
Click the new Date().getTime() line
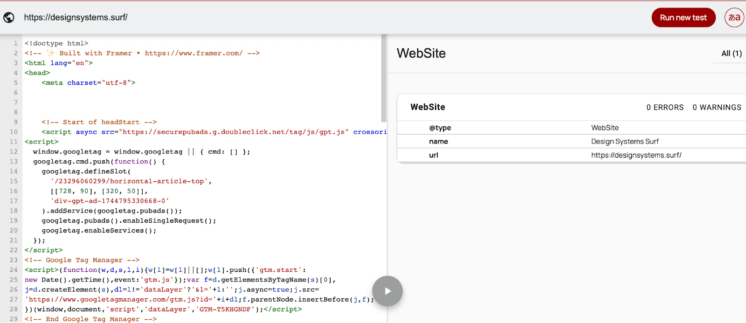pyautogui.click(x=180, y=280)
